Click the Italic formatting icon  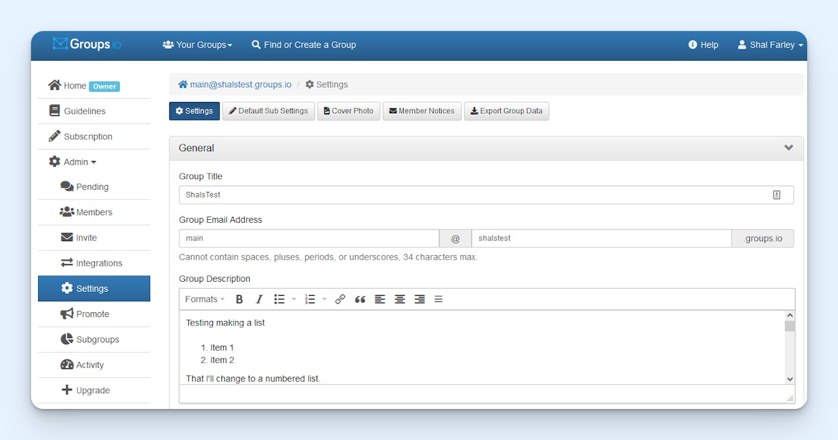(x=259, y=299)
